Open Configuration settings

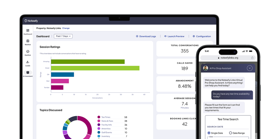tap(202, 36)
